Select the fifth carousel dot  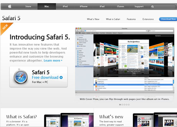pyautogui.click(x=129, y=104)
